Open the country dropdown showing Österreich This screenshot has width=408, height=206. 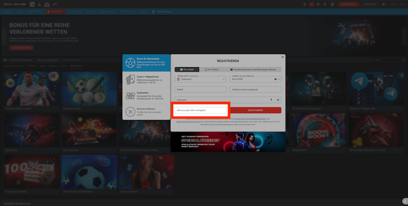click(x=200, y=79)
